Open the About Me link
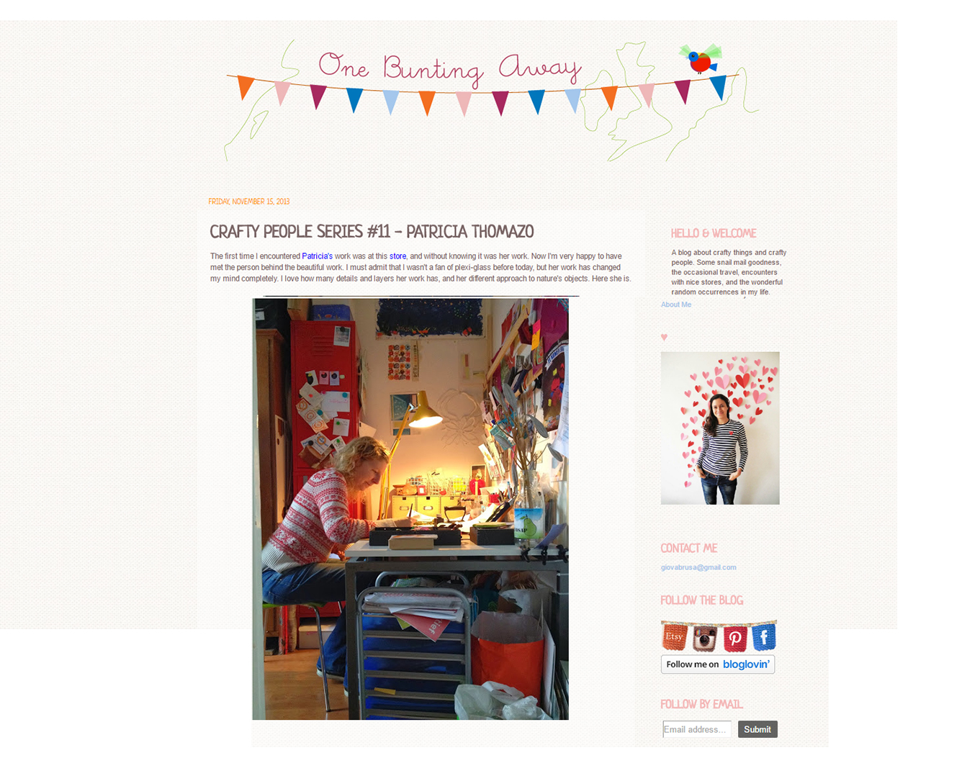 click(676, 304)
